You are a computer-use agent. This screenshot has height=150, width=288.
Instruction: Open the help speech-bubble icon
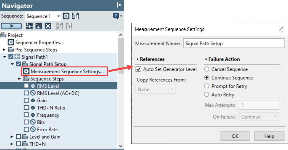tap(116, 16)
